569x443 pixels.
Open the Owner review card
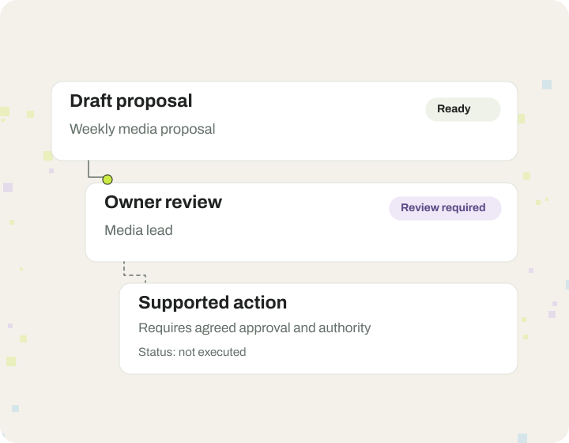[x=302, y=222]
